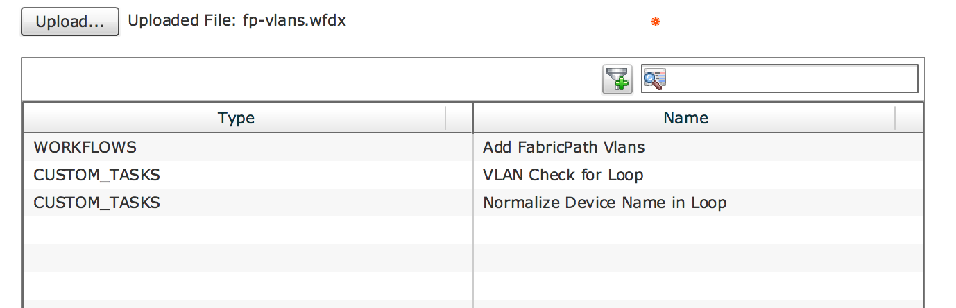Click the orange required-field asterisk
The height and width of the screenshot is (308, 956).
point(655,22)
